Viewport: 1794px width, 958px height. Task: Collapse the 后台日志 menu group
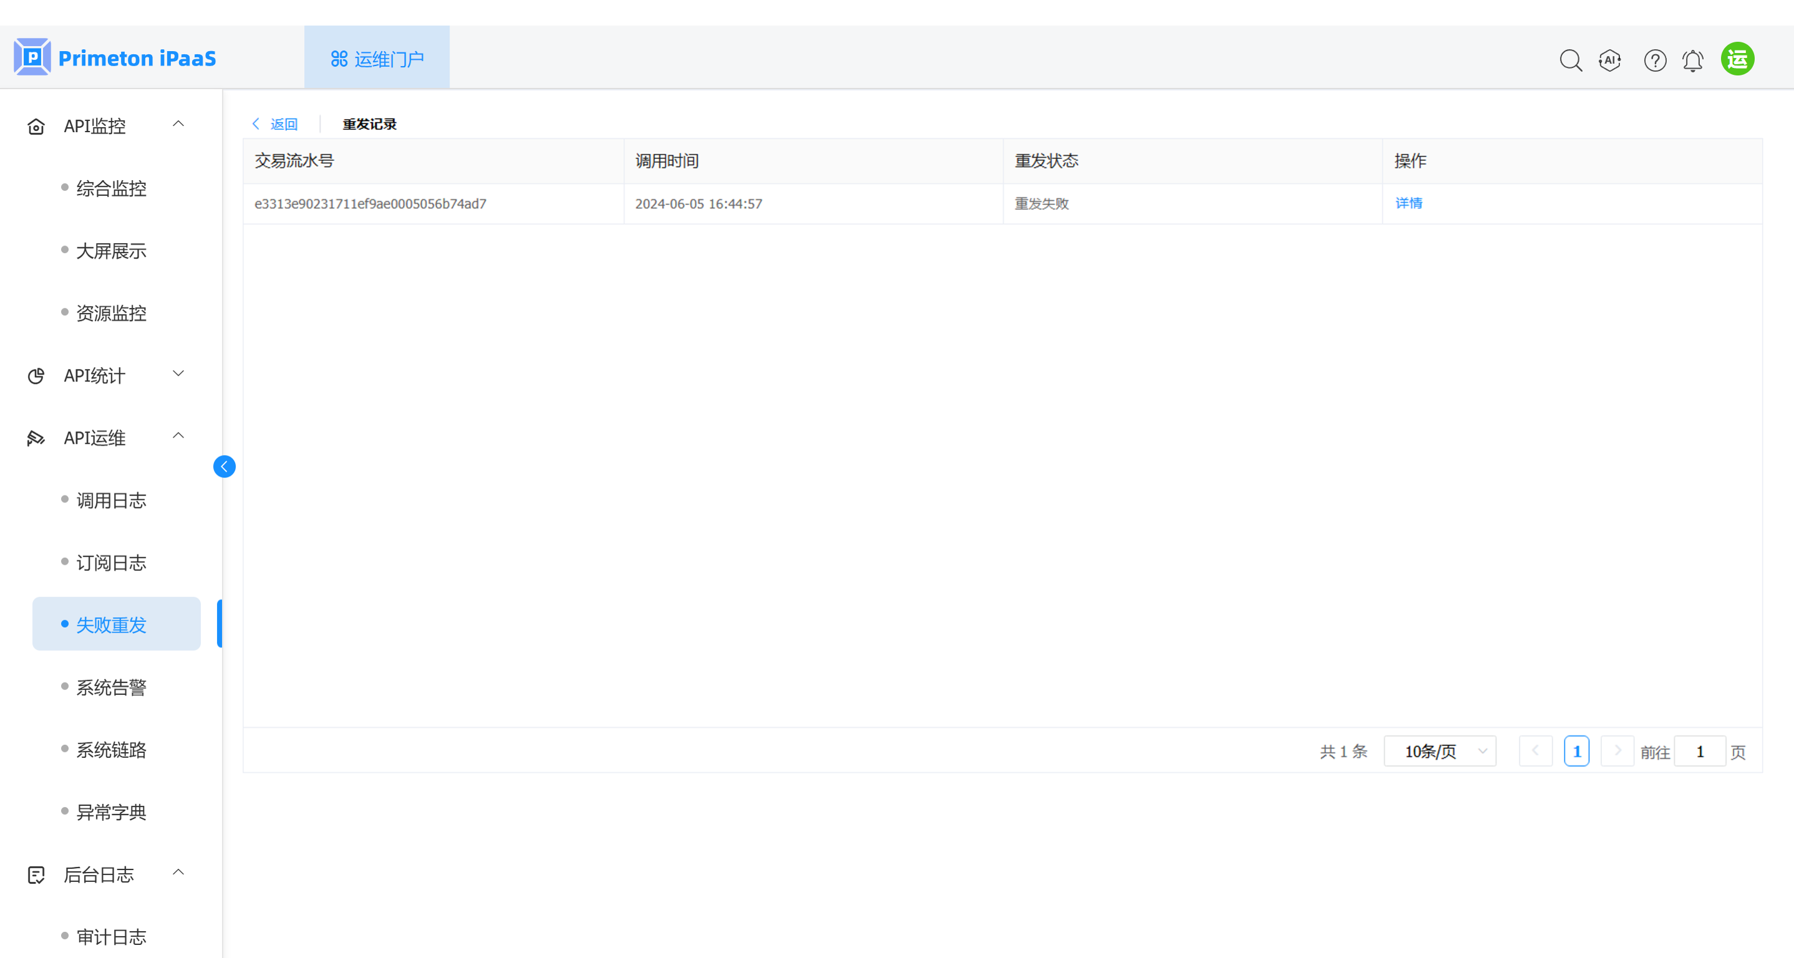click(x=178, y=873)
